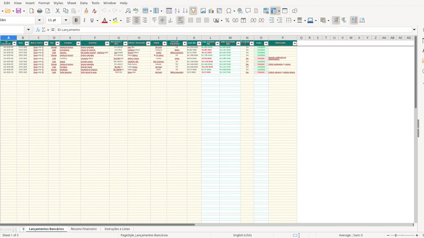This screenshot has height=238, width=424.
Task: Select Clone Formatting paintbrush
Action: coord(86,11)
